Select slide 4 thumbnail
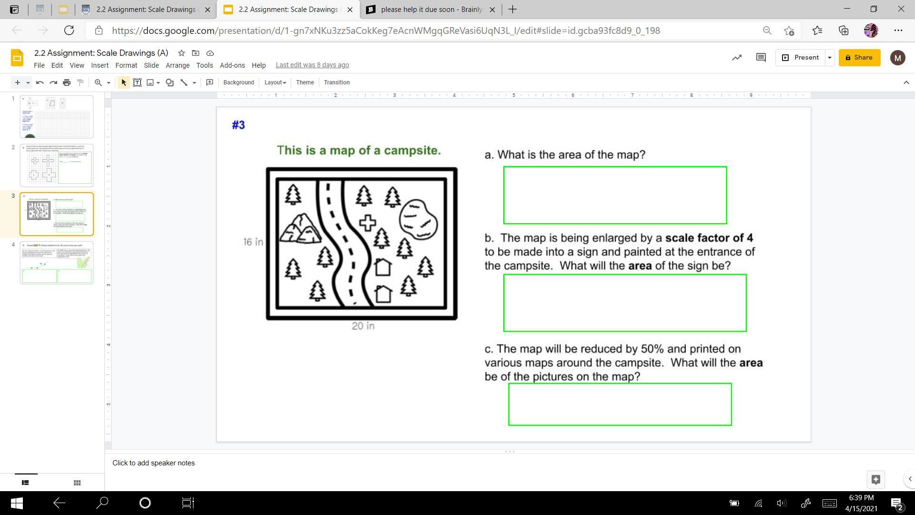The width and height of the screenshot is (915, 515). (x=57, y=262)
